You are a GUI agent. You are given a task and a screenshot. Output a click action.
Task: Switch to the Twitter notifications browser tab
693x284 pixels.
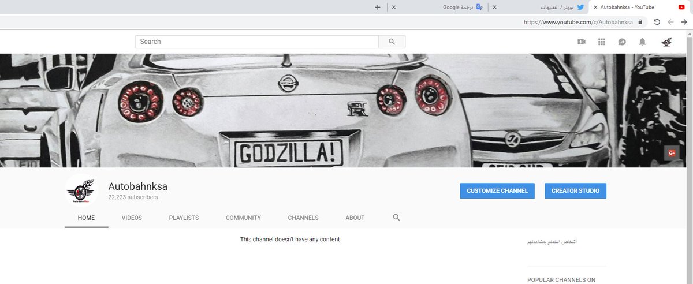pos(538,7)
